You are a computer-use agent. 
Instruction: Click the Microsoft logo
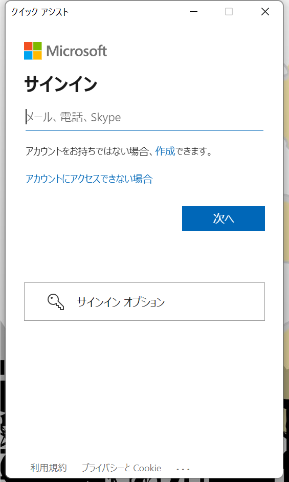pos(65,51)
